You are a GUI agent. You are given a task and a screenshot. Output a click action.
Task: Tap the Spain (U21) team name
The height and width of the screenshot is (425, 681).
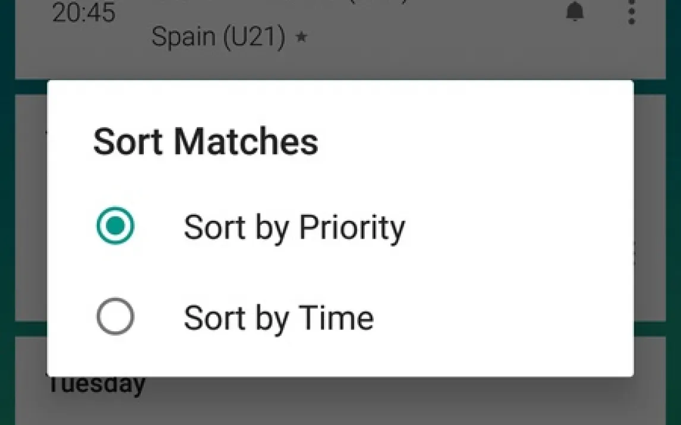point(218,37)
